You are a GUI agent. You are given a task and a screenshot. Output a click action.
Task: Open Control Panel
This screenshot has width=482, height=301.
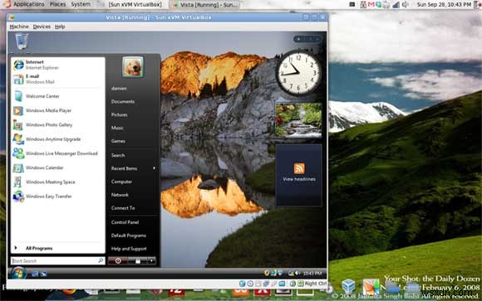point(125,222)
